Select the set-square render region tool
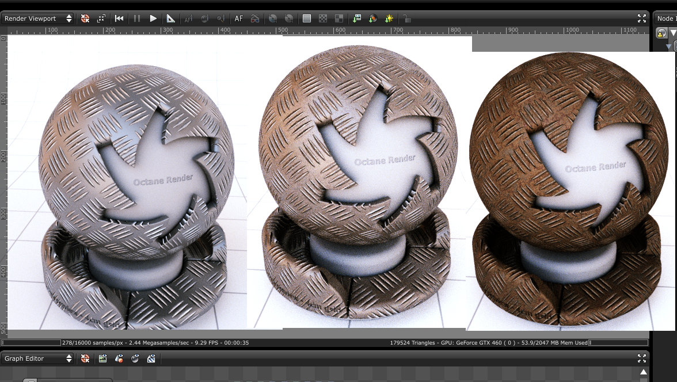677x382 pixels. click(x=170, y=18)
